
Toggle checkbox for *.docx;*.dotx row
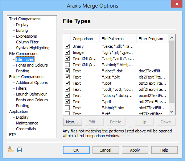coord(67,96)
